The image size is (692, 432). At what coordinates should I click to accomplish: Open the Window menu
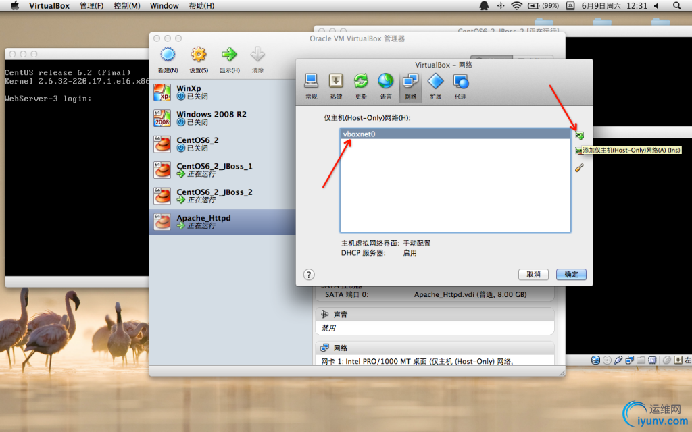[x=164, y=5]
